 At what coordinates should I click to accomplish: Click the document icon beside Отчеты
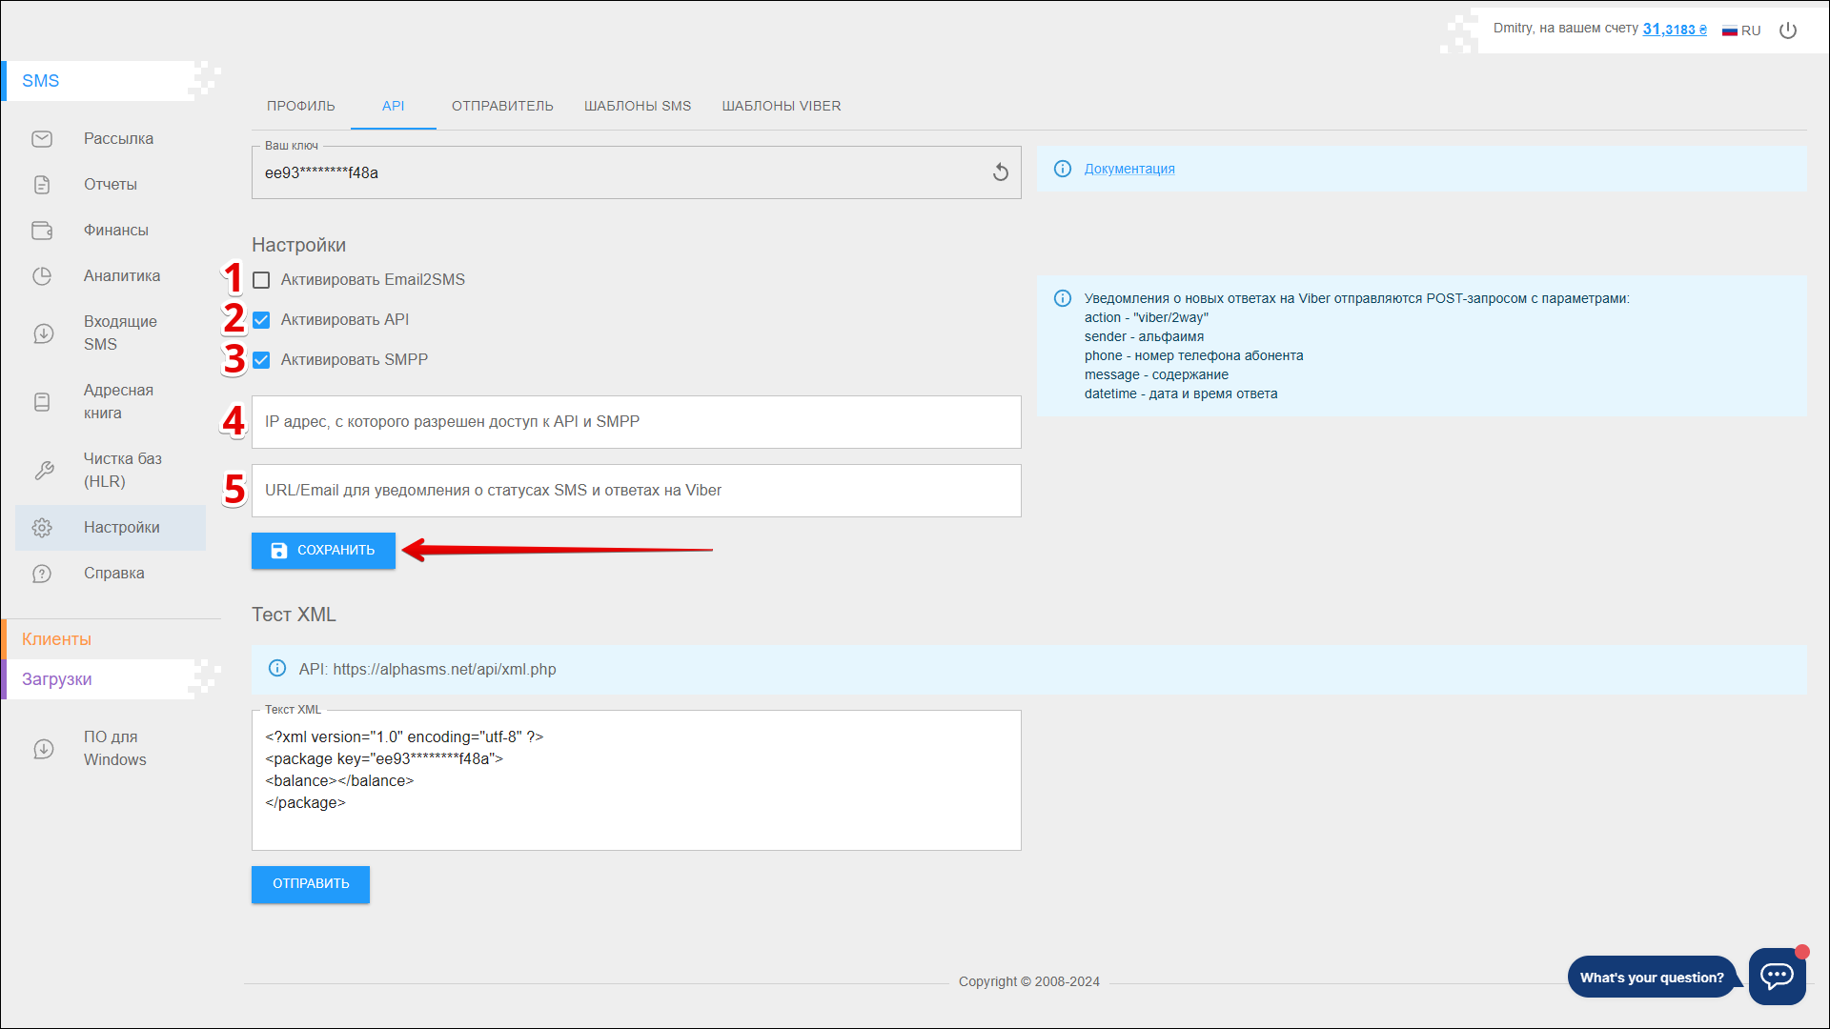pos(42,185)
